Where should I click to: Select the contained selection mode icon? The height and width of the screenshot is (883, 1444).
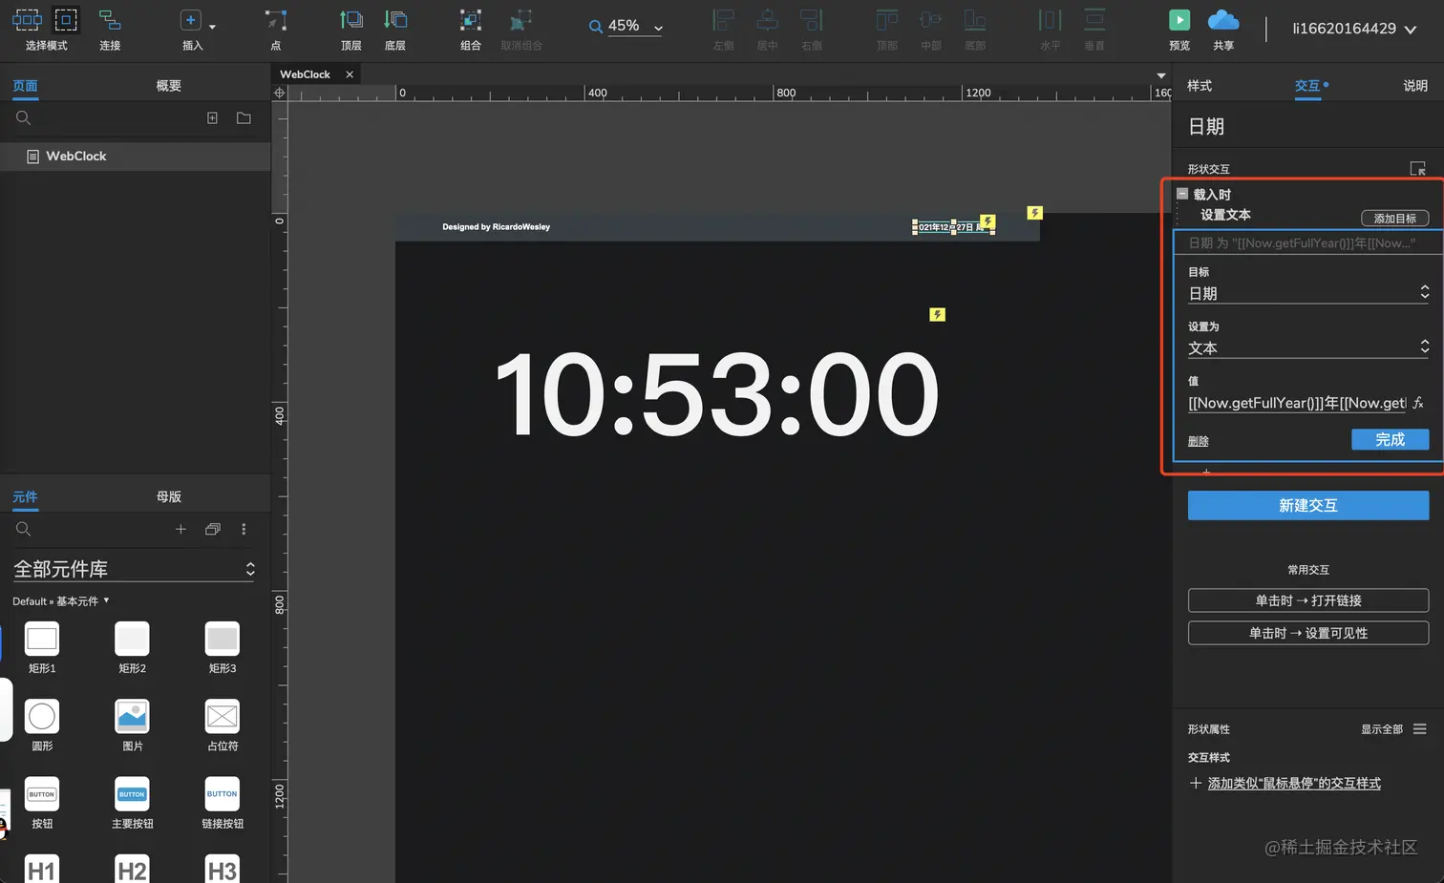click(66, 19)
